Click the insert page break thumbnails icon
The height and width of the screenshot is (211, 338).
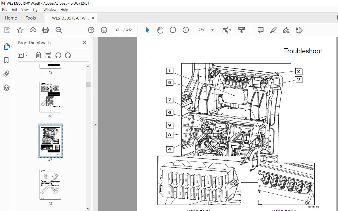click(48, 55)
